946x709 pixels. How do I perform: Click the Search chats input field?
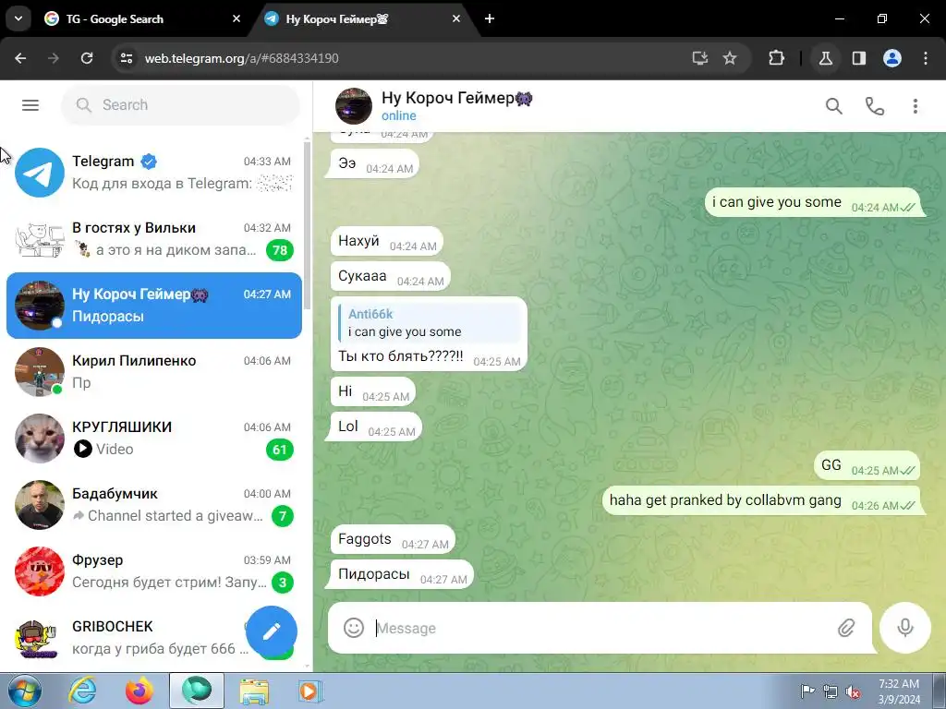tap(180, 105)
